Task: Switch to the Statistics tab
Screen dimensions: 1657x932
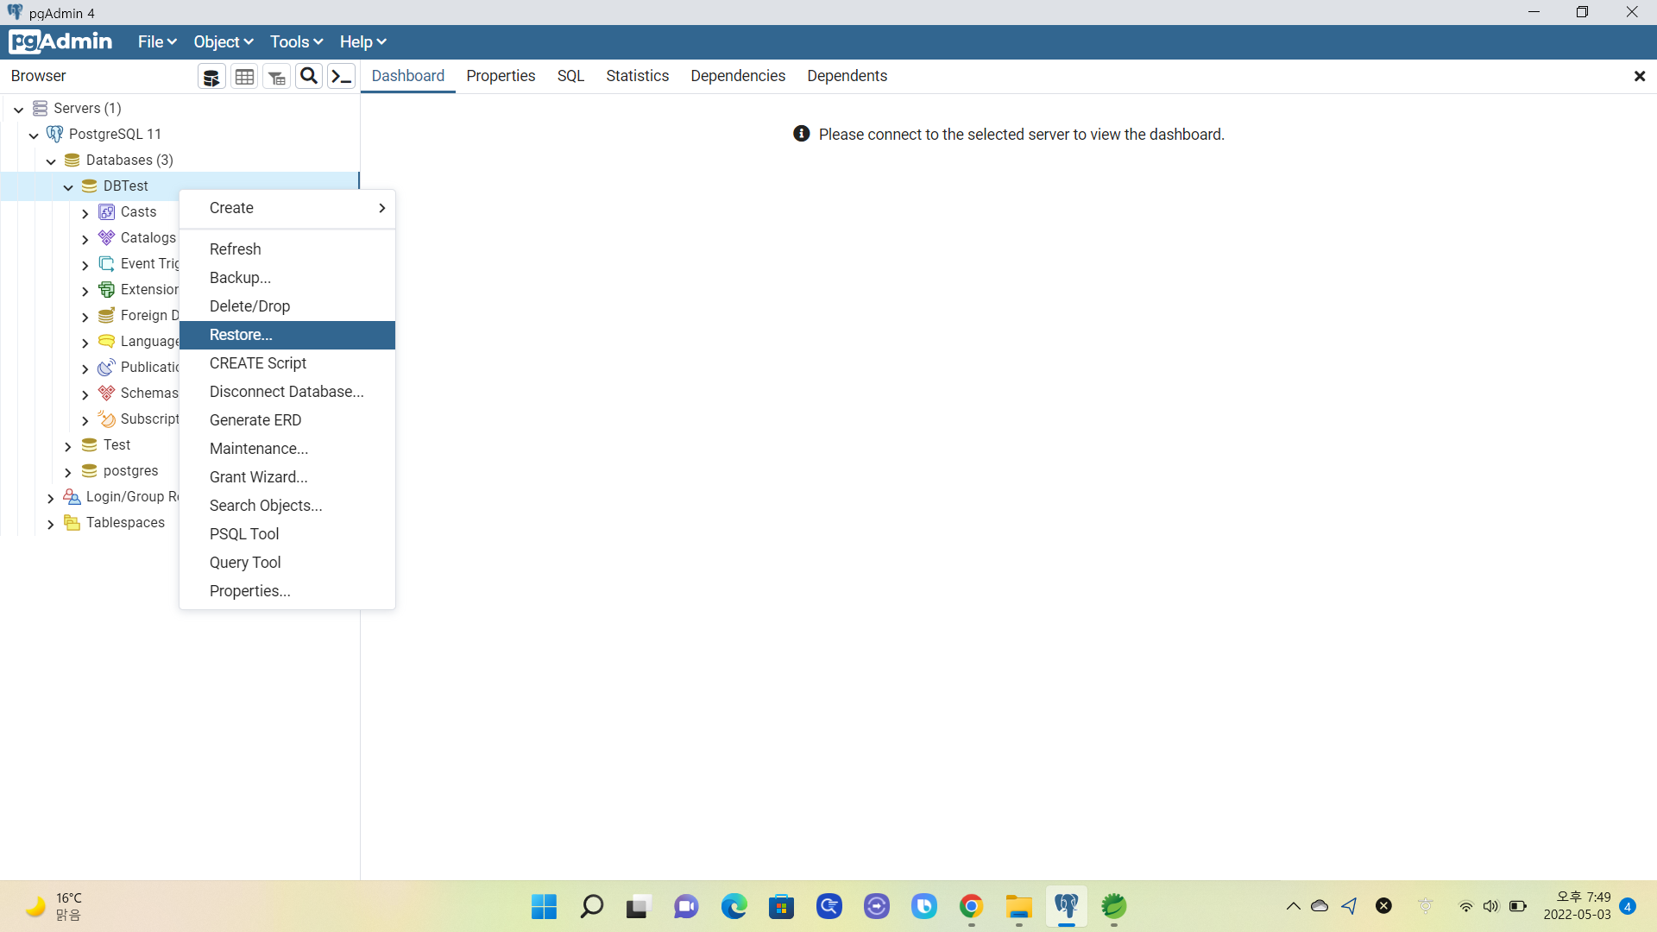Action: click(637, 76)
